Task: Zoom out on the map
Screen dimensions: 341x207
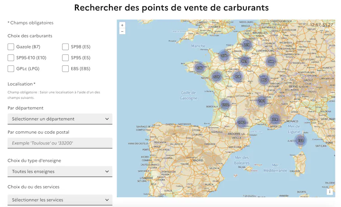Action: click(122, 32)
